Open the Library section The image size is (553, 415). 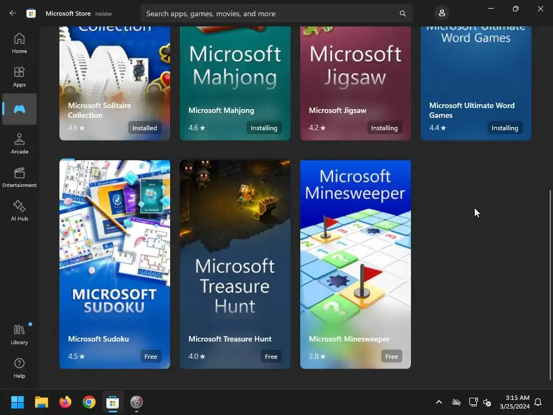coord(19,334)
